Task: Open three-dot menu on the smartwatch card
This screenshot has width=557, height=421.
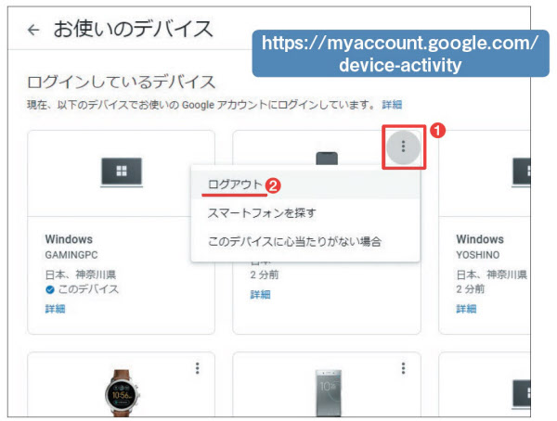Action: [198, 368]
